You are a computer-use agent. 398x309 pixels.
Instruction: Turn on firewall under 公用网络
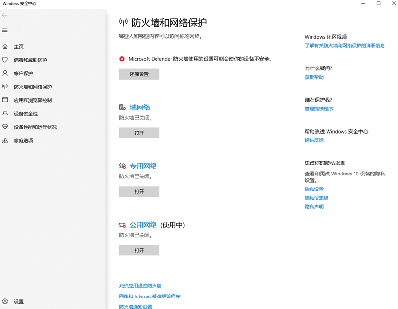click(139, 250)
